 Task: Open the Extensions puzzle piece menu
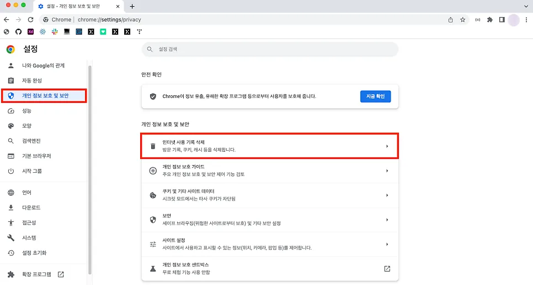point(490,20)
